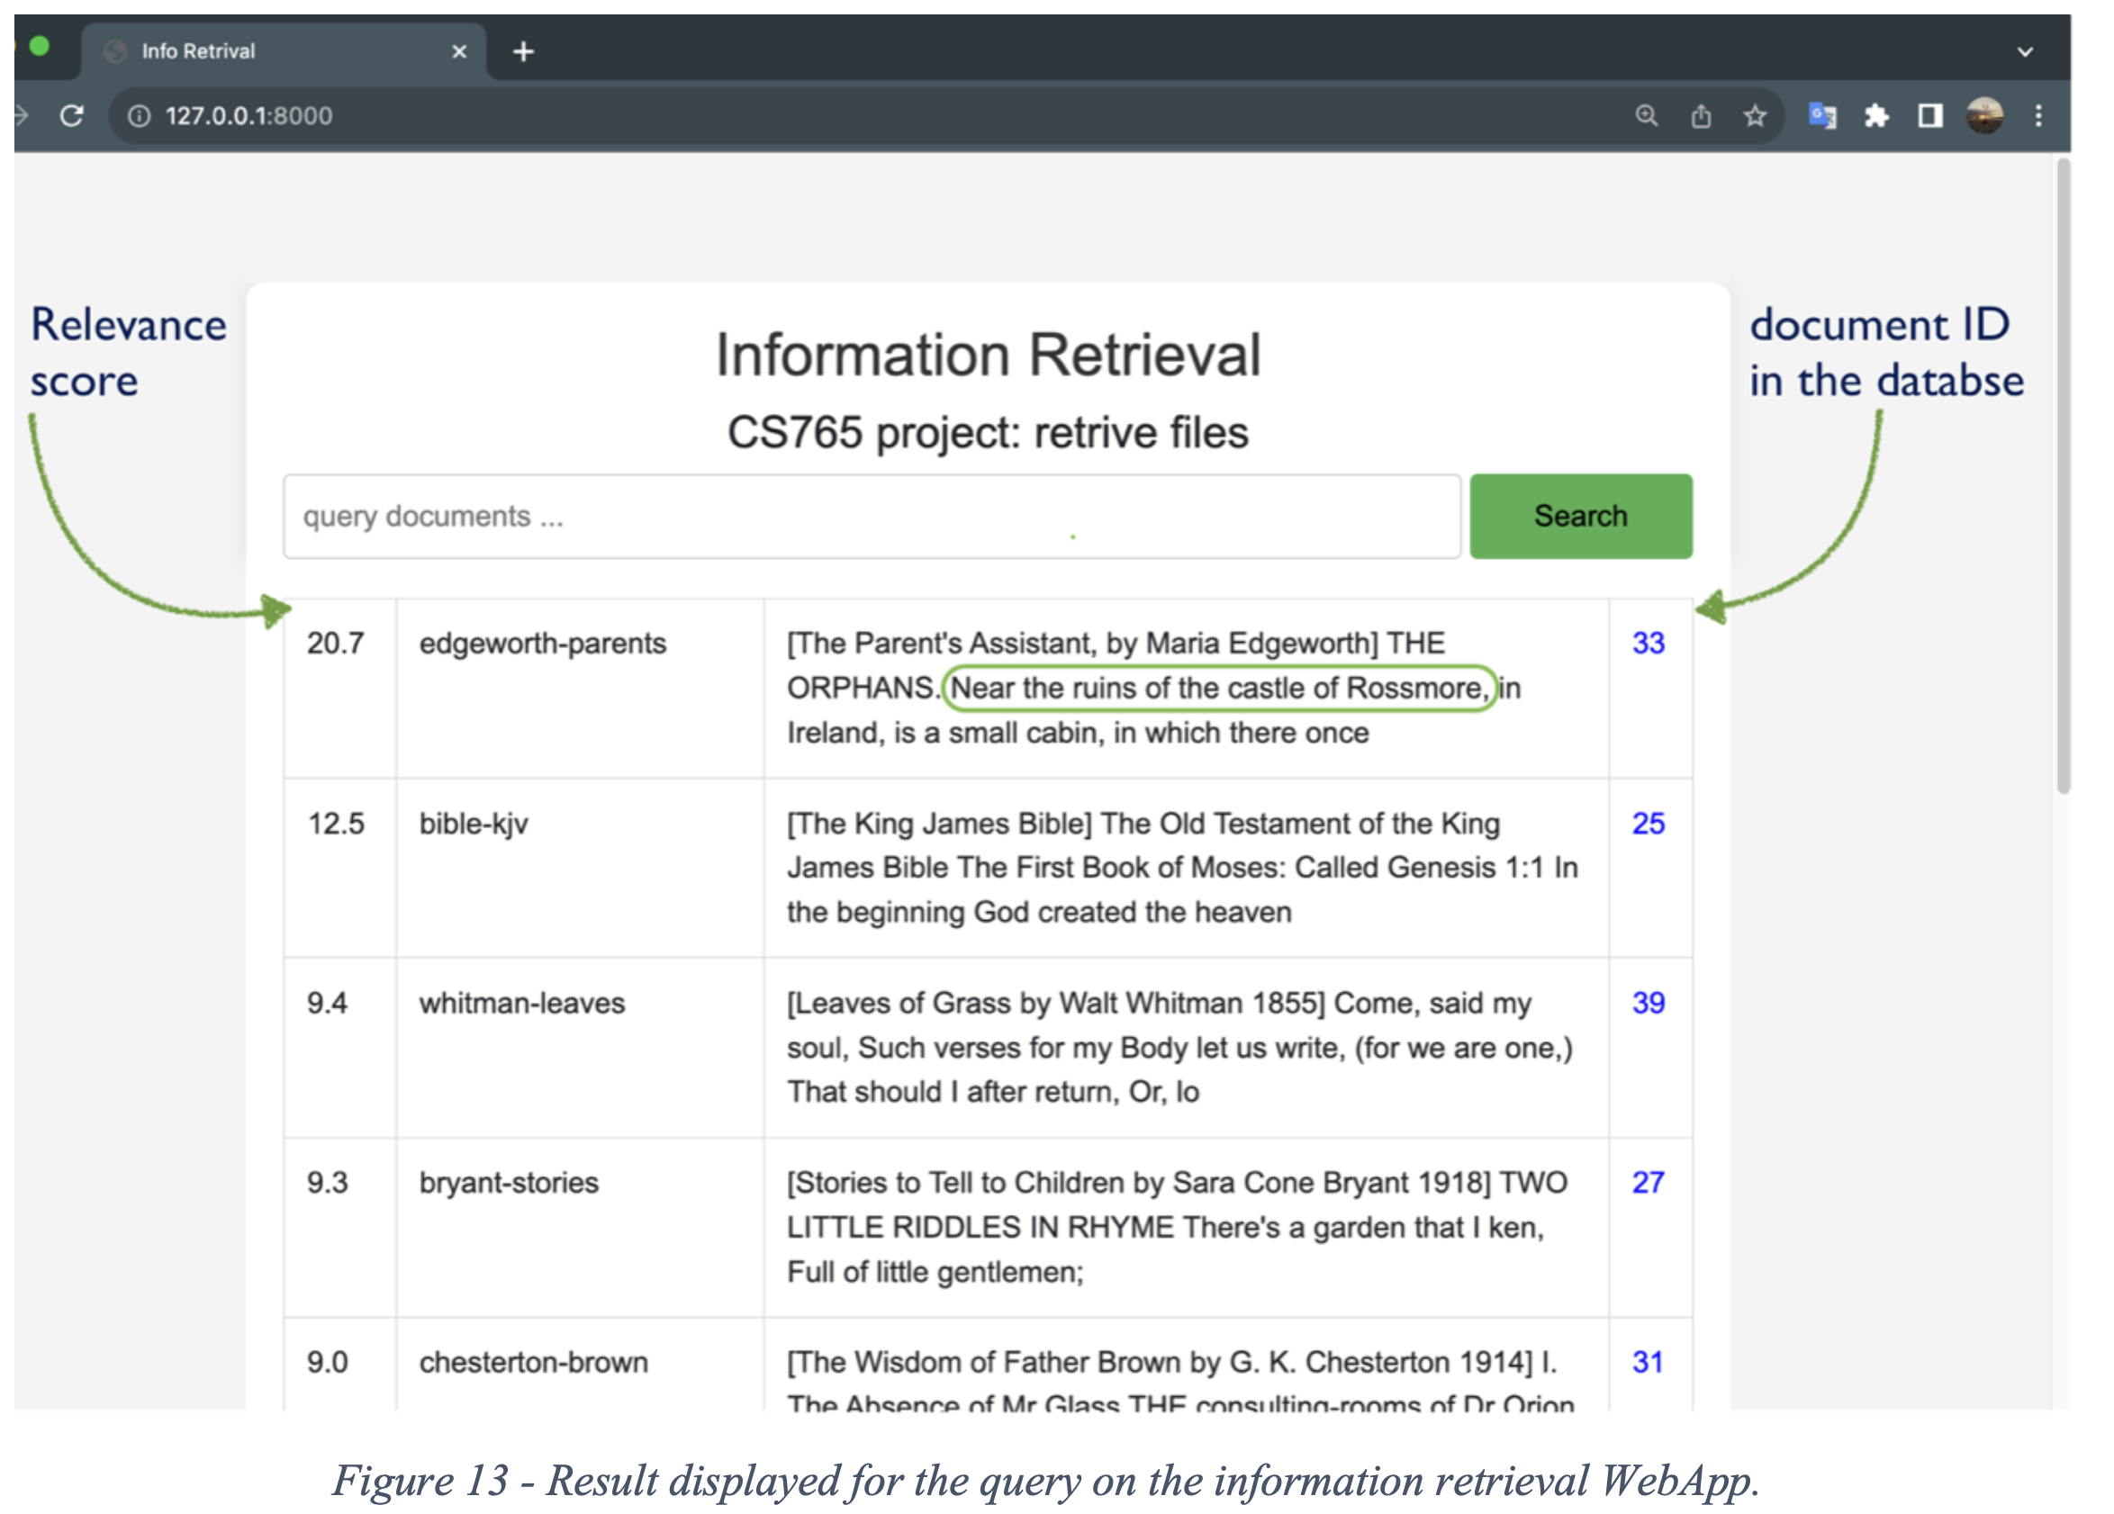Open the Extensions puzzle-piece icon
The height and width of the screenshot is (1514, 2114).
(x=1875, y=115)
